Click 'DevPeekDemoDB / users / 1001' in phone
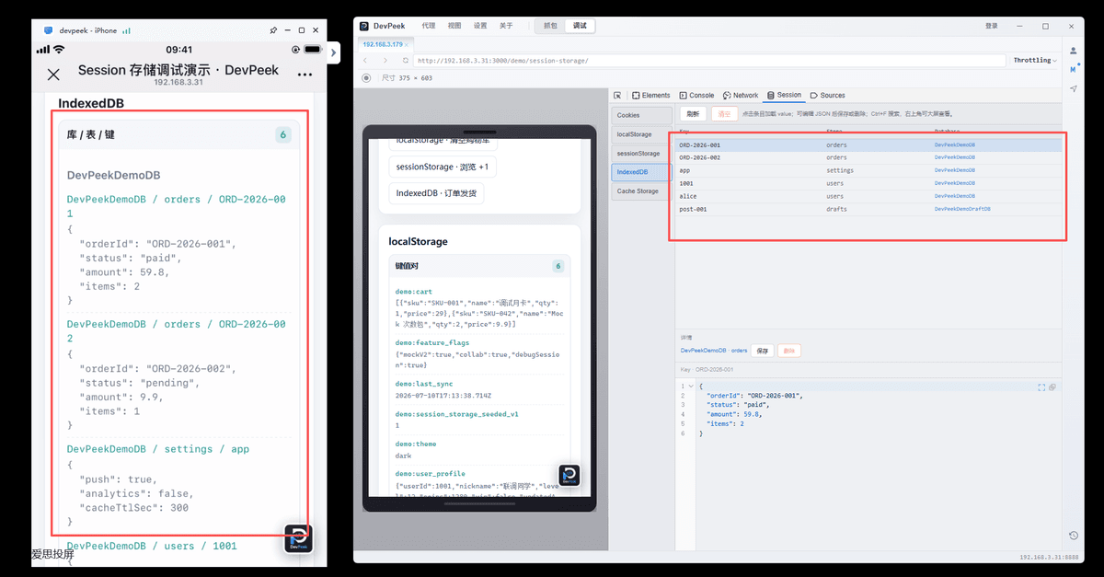The image size is (1104, 577). [152, 546]
